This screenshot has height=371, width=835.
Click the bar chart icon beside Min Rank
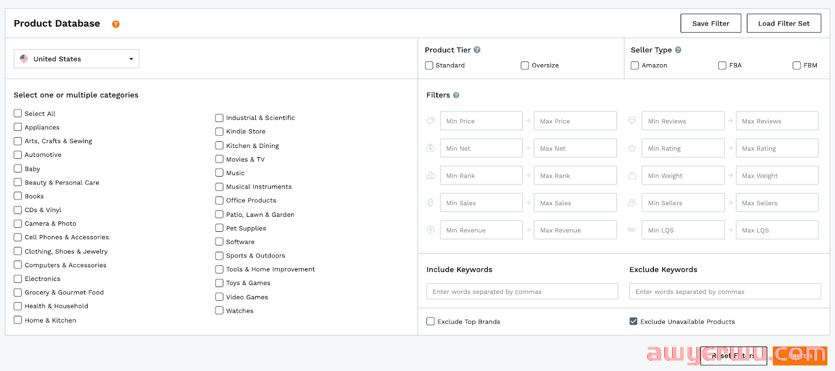(x=431, y=176)
